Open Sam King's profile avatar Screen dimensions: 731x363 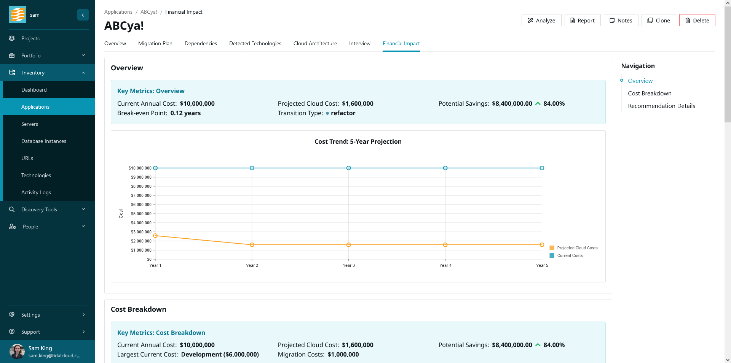coord(17,352)
